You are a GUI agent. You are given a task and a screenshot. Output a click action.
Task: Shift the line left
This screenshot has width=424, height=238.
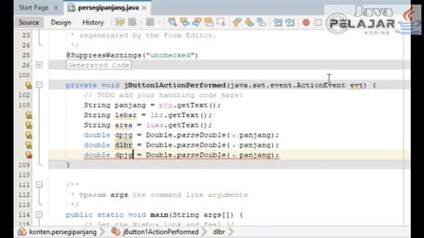pos(278,22)
